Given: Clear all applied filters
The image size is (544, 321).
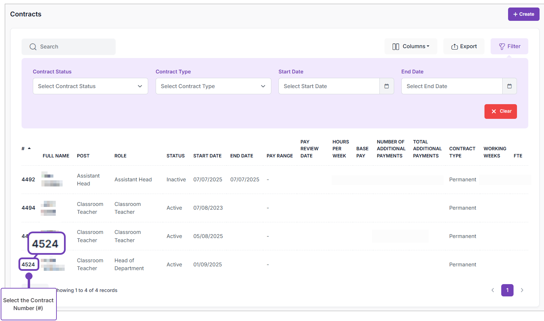Looking at the screenshot, I should click(x=501, y=111).
